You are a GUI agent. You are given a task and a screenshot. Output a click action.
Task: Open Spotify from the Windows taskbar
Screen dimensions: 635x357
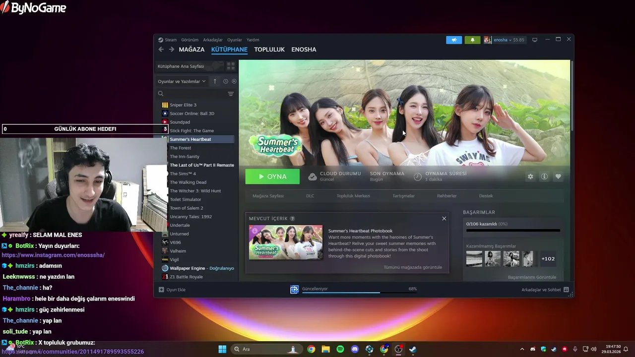tap(340, 349)
